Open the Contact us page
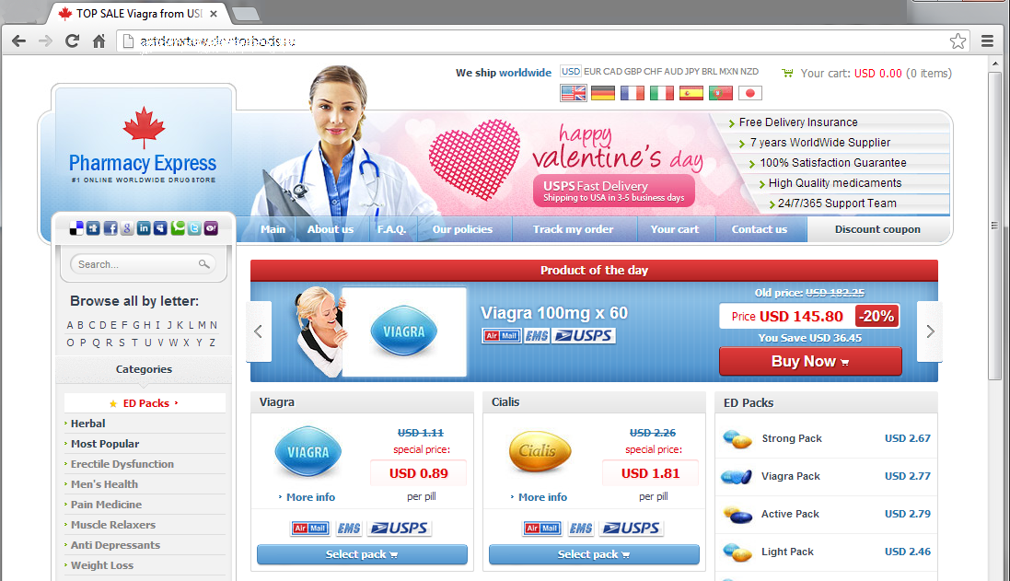This screenshot has height=581, width=1010. point(760,229)
